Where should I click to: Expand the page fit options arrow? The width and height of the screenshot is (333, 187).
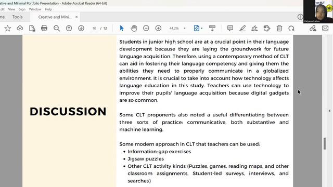click(202, 28)
